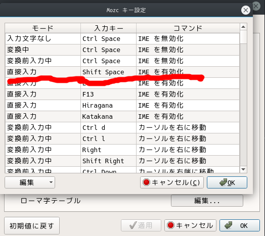Screen dimensions: 265x236
Task: Close the background Mozc properties window
Action: click(256, 6)
